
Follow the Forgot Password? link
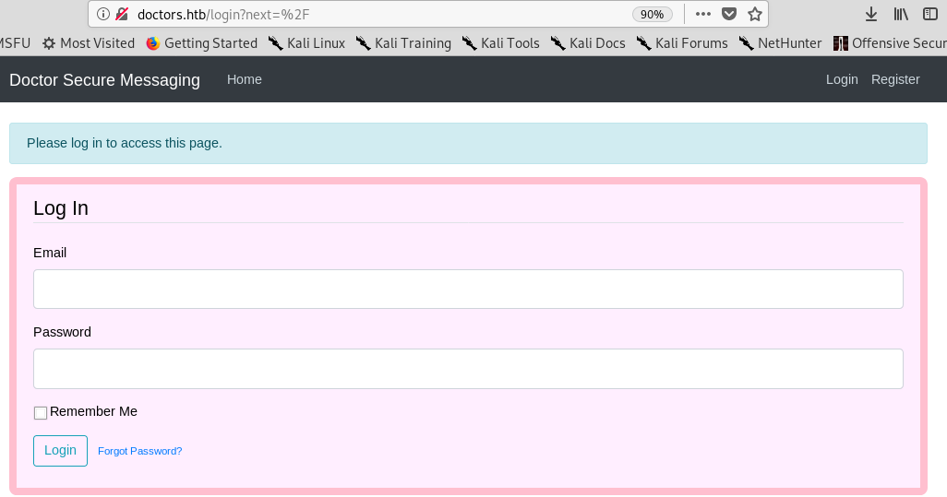click(140, 451)
